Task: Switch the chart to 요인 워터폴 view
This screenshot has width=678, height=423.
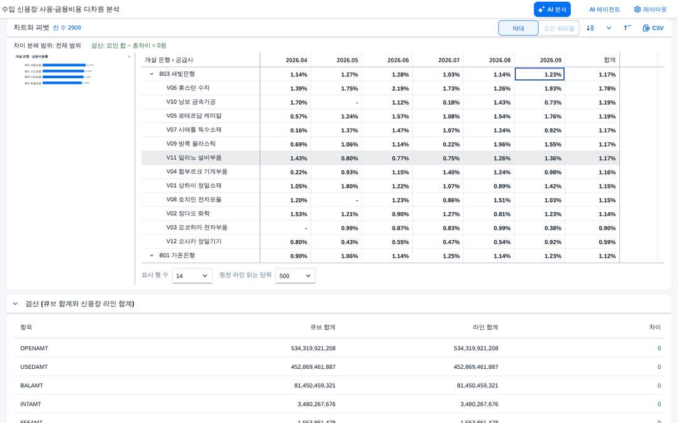Action: tap(558, 28)
